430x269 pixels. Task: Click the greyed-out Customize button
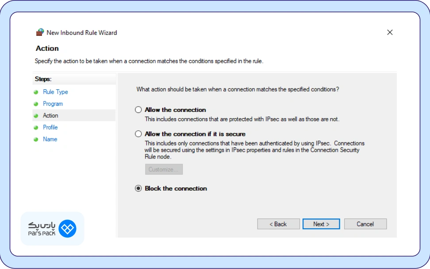coord(164,169)
